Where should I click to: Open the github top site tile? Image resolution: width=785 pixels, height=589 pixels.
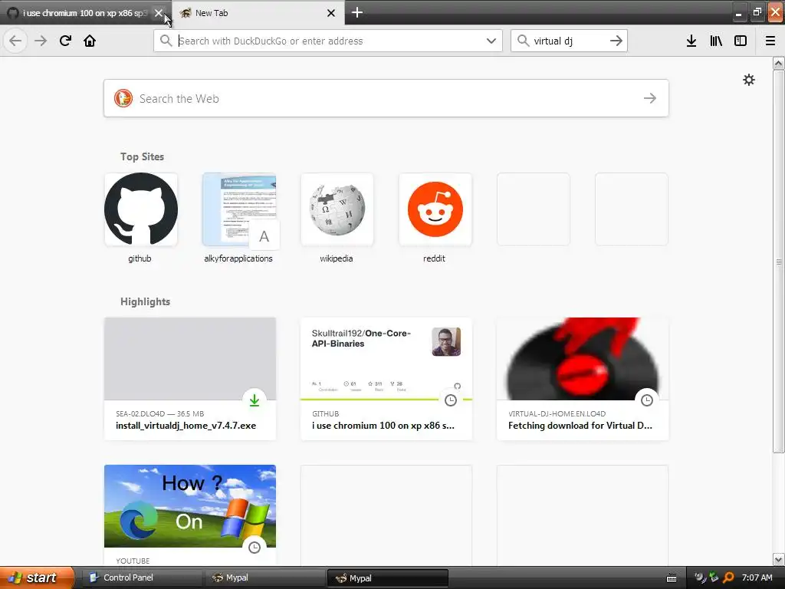click(x=141, y=209)
